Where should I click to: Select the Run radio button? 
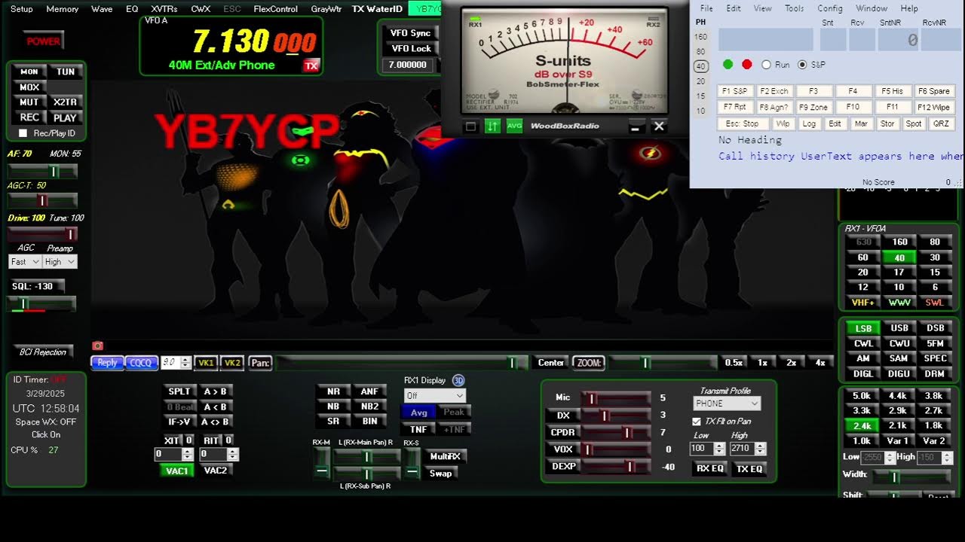[766, 65]
